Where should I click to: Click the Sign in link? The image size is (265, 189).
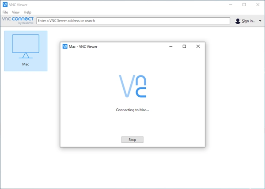249,21
